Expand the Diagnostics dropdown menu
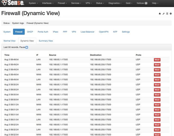The image size is (174, 136). pyautogui.click(x=114, y=3)
